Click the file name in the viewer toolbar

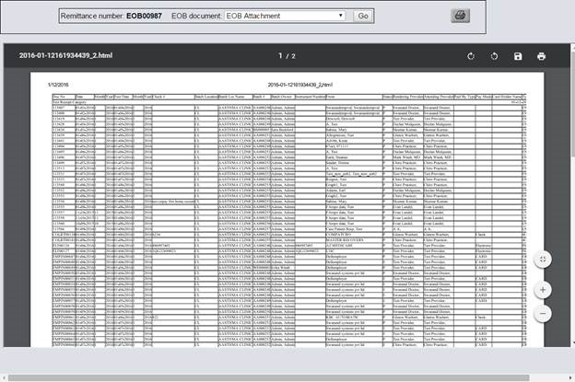pyautogui.click(x=65, y=55)
